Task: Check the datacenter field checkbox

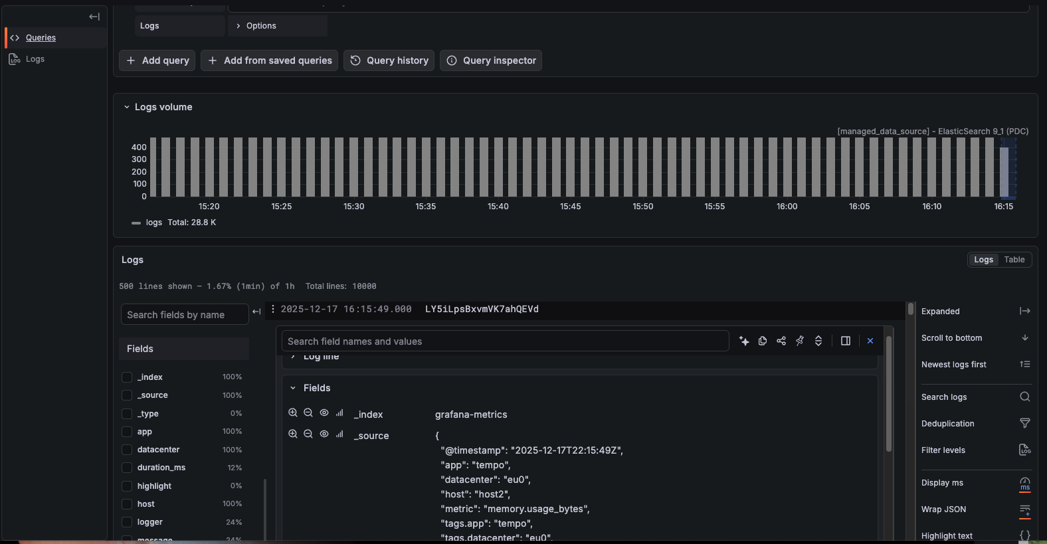Action: coord(127,450)
